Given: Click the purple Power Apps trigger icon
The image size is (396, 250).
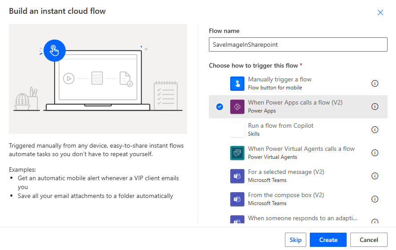Looking at the screenshot, I should tap(237, 107).
